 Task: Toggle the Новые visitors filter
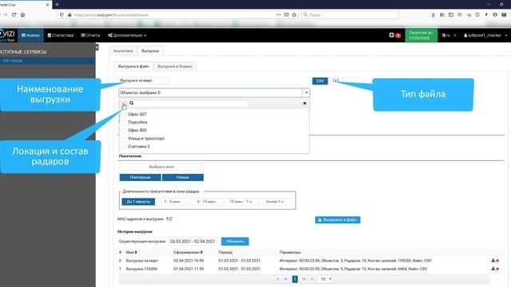[x=183, y=177]
